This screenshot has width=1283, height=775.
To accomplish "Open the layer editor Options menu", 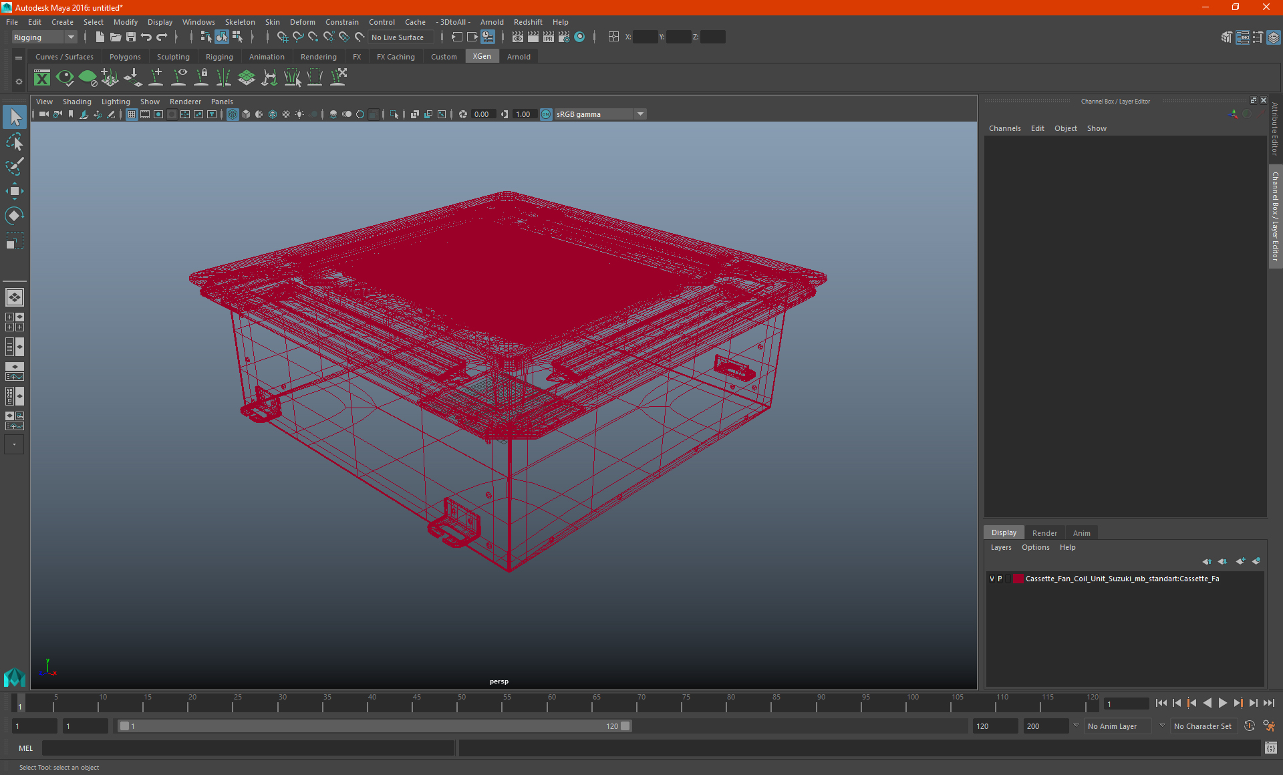I will point(1035,547).
